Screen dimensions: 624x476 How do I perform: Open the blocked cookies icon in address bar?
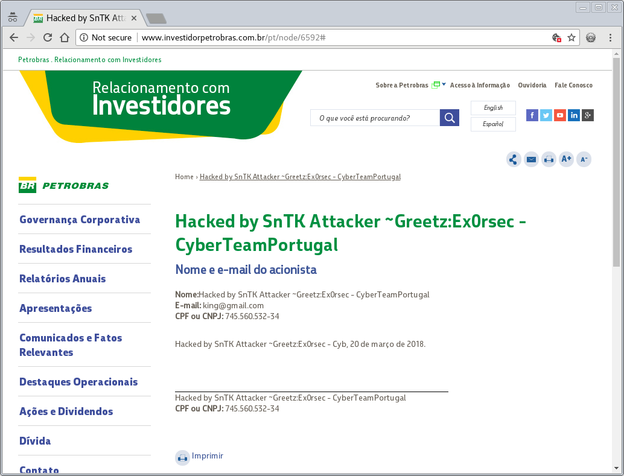click(556, 37)
